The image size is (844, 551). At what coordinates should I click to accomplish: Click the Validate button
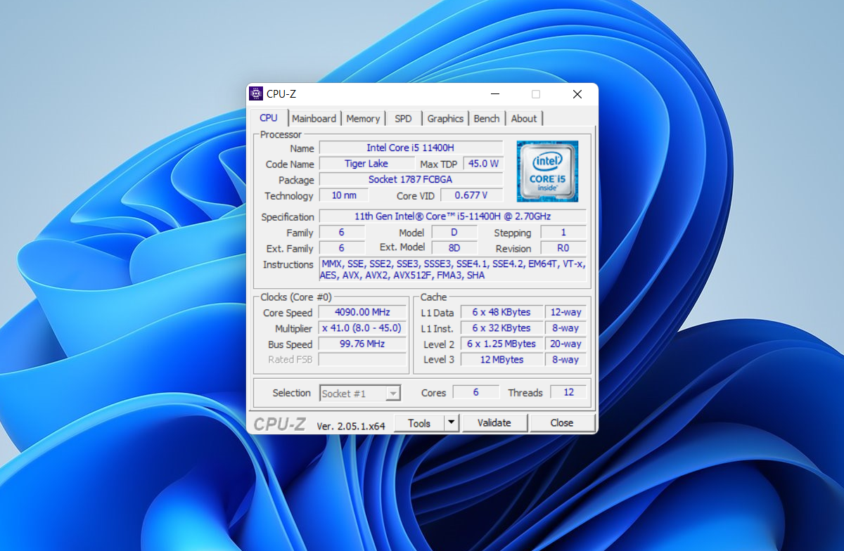(494, 423)
